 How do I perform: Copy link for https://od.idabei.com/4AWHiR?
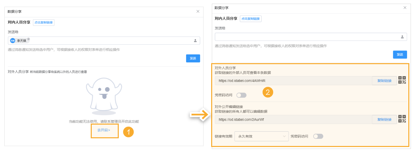pyautogui.click(x=384, y=80)
